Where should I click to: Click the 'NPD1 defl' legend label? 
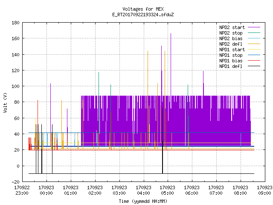[x=231, y=66]
